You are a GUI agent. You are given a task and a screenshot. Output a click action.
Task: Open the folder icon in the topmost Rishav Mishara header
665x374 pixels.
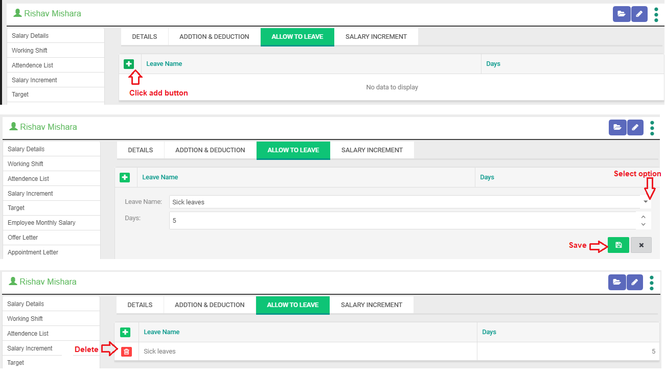pyautogui.click(x=621, y=14)
